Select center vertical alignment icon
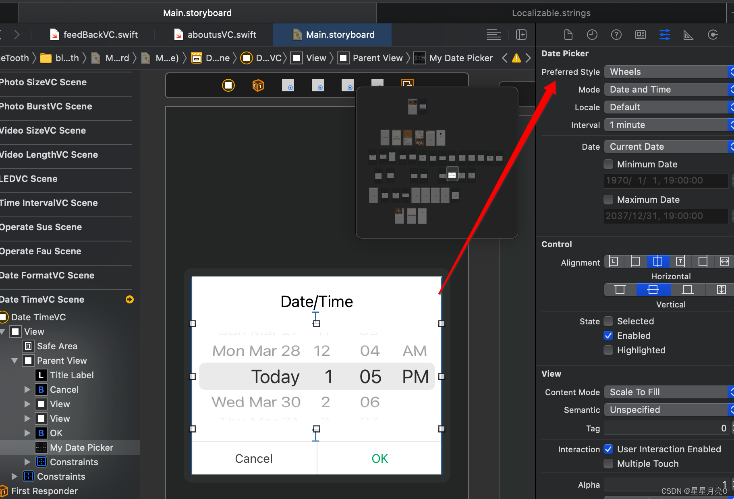This screenshot has width=734, height=499. (x=653, y=289)
